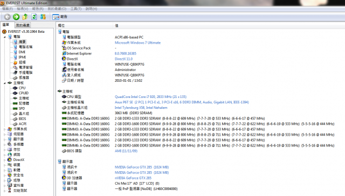Open the 我的最愛(O) menu

[x=57, y=9]
